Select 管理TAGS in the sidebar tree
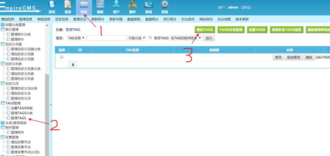Viewport: 330px width, 156px height. click(x=18, y=118)
